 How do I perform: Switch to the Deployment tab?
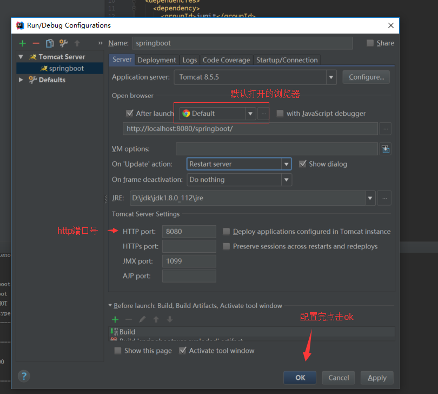pos(157,60)
